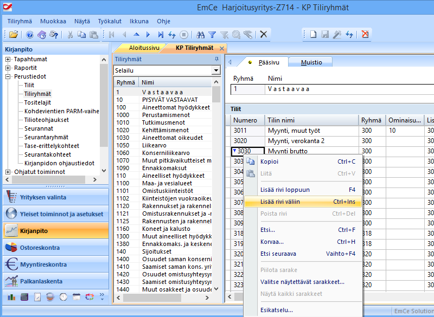Viewport: 434px width, 317px height.
Task: Click the binoculars search icon
Action: (200, 35)
